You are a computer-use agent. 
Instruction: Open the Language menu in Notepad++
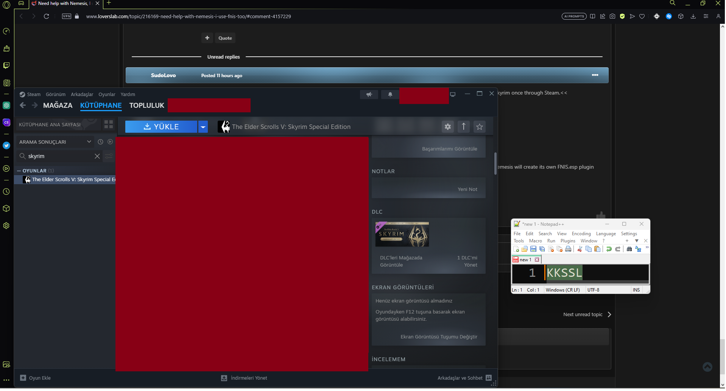click(606, 234)
